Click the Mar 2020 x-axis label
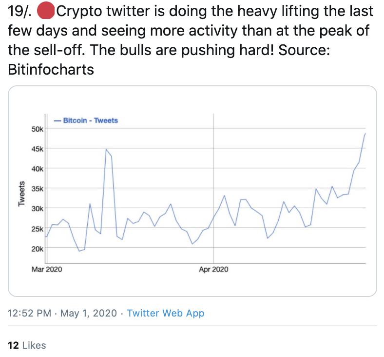The width and height of the screenshot is (384, 357). tap(47, 269)
